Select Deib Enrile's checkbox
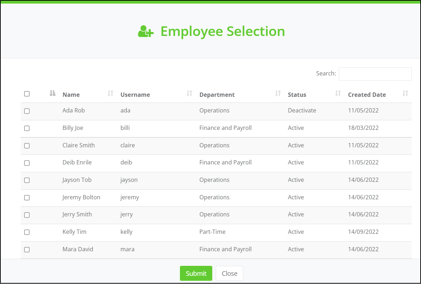The height and width of the screenshot is (284, 421). tap(27, 163)
